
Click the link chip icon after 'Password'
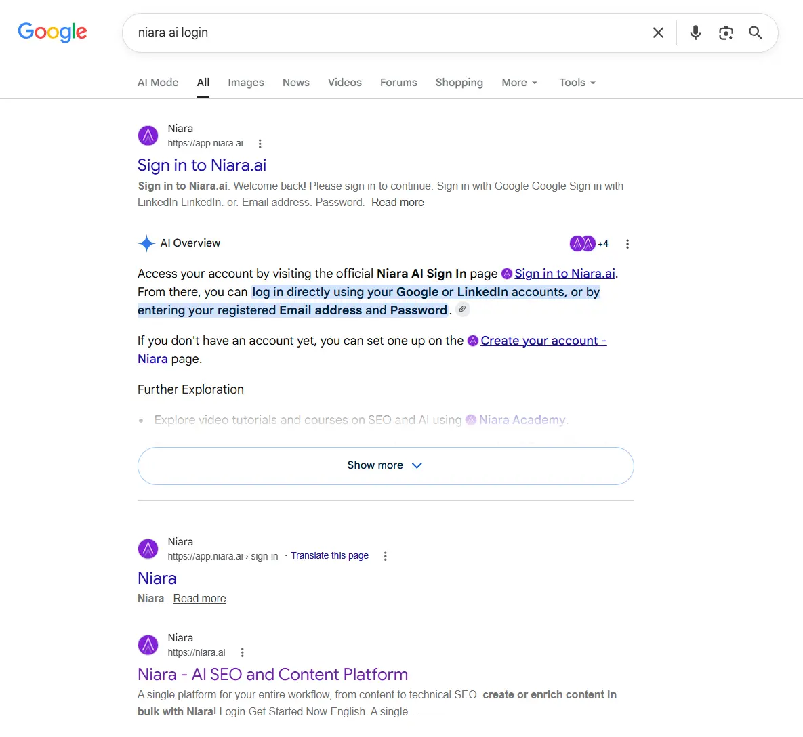(462, 309)
